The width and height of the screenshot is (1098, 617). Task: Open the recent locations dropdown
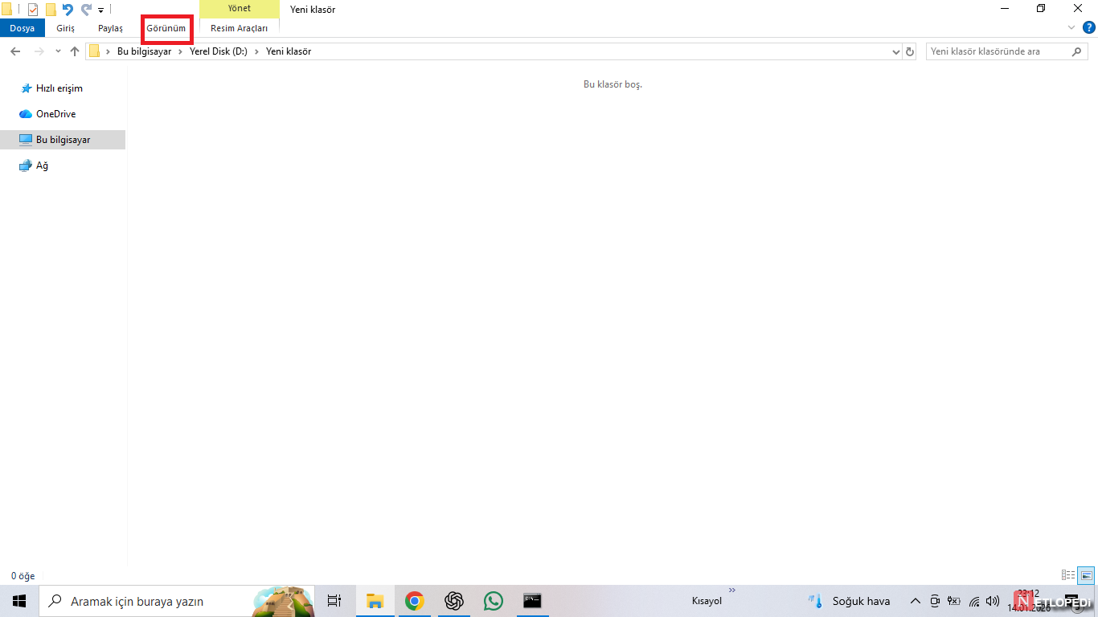(x=58, y=51)
